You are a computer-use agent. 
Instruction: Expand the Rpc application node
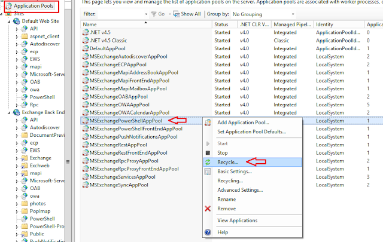pyautogui.click(x=17, y=105)
